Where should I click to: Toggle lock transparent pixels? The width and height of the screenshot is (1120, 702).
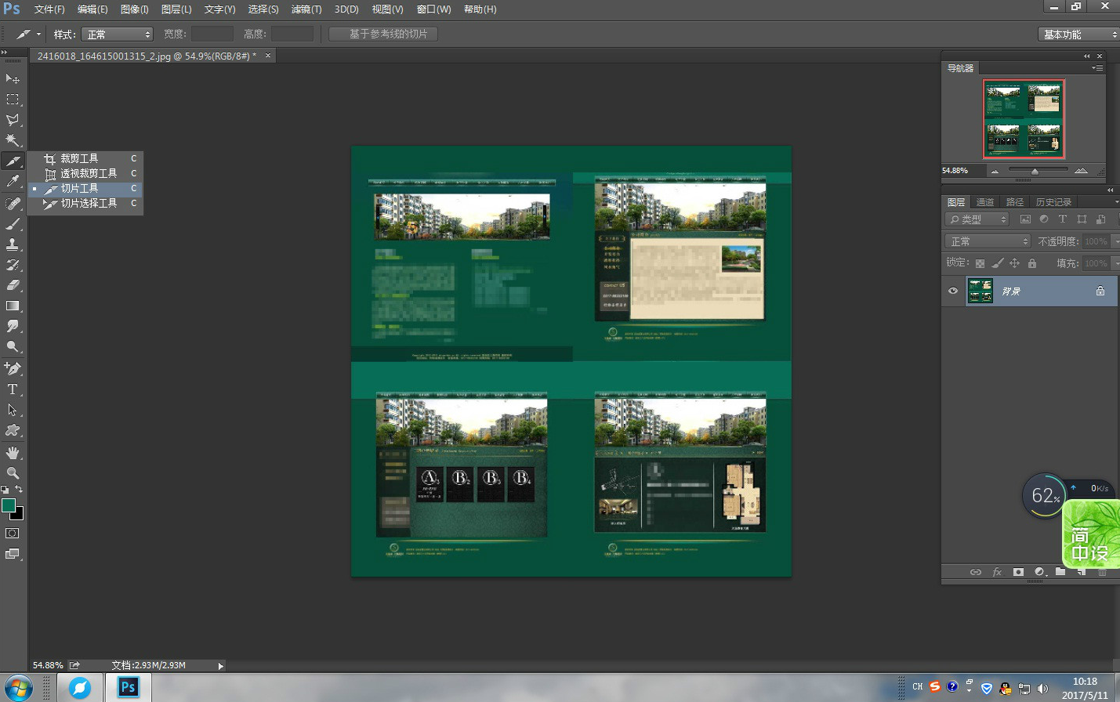[x=980, y=263]
